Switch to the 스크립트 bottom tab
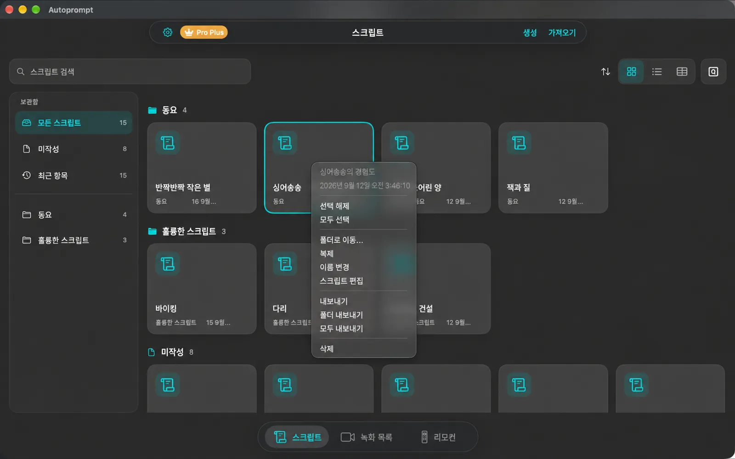This screenshot has width=735, height=459. (297, 437)
